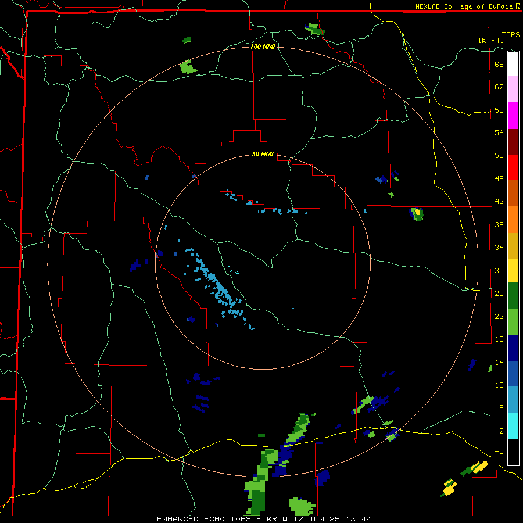Click the medium blue legend swatch above 14
This screenshot has width=523, height=523.
pos(513,374)
